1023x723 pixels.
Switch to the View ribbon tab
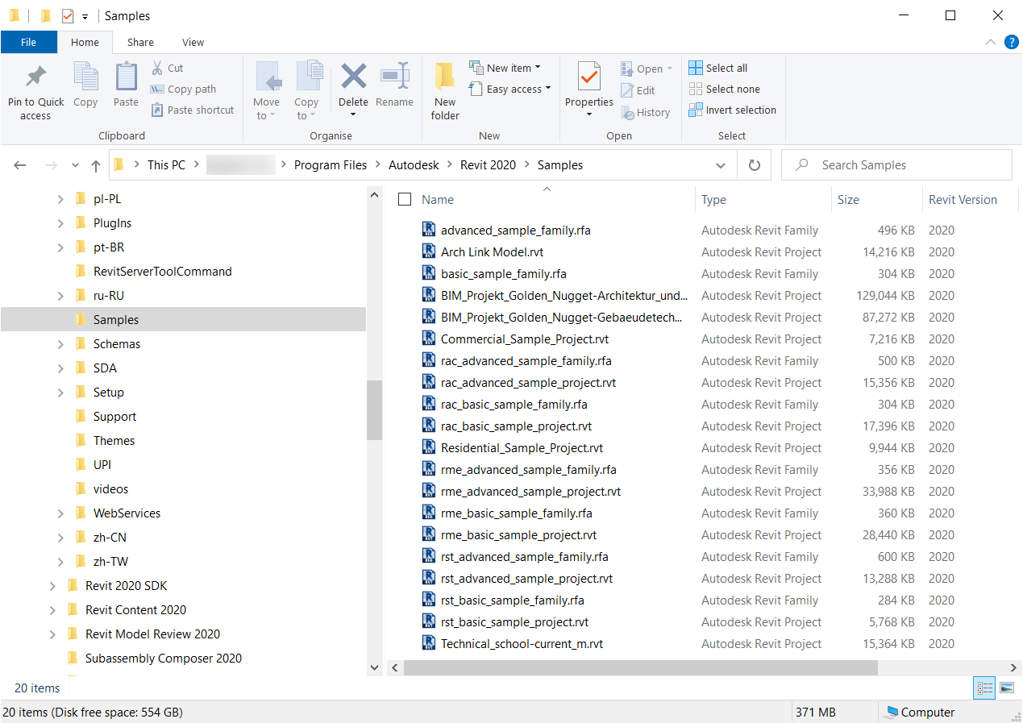pos(193,42)
